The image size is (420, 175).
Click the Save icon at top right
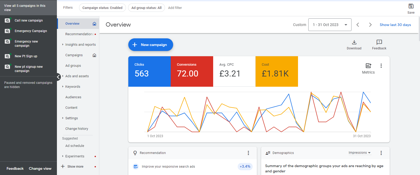click(x=411, y=6)
